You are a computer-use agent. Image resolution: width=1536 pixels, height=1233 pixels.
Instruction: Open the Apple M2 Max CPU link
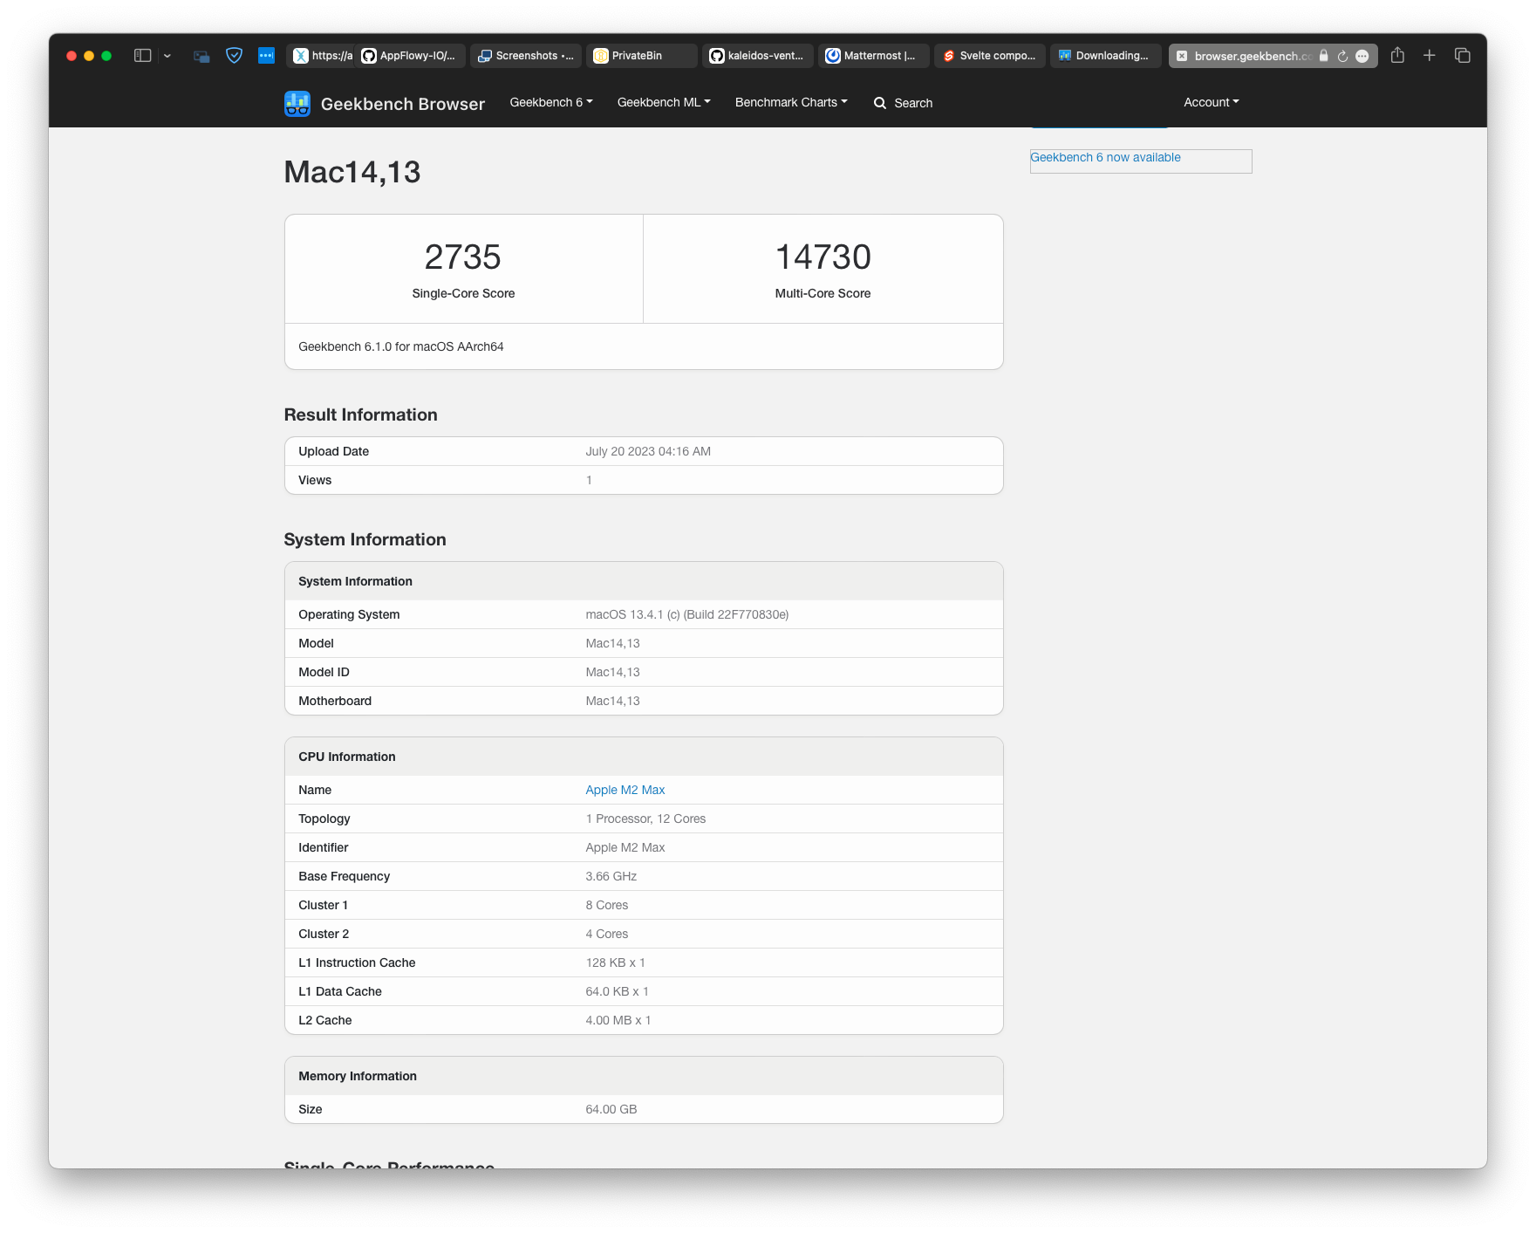pos(625,790)
